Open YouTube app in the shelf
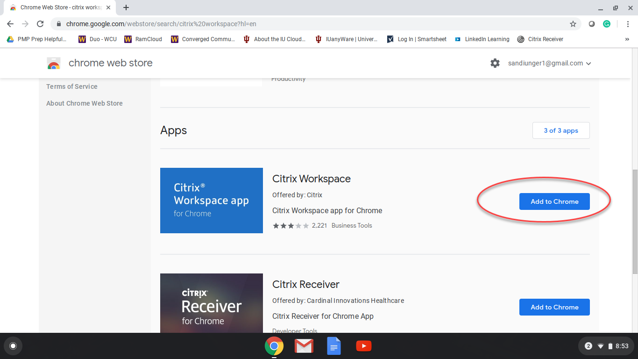This screenshot has height=359, width=638. tap(363, 346)
